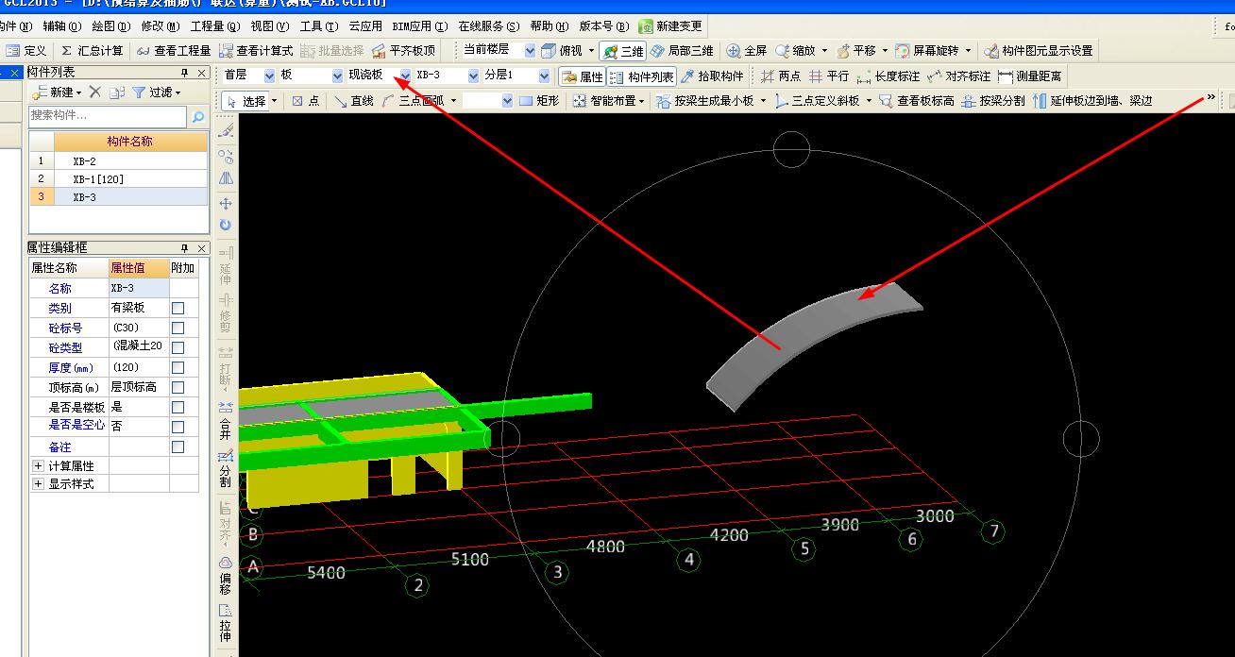Viewport: 1235px width, 657px height.
Task: Choose the 点 point draw tool
Action: pyautogui.click(x=305, y=100)
